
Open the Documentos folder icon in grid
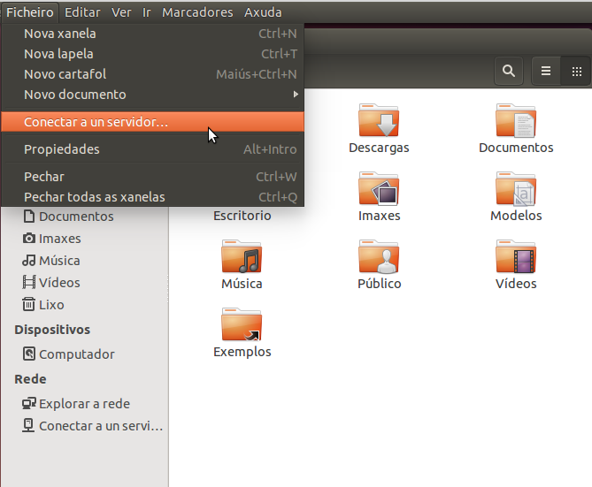pyautogui.click(x=516, y=120)
